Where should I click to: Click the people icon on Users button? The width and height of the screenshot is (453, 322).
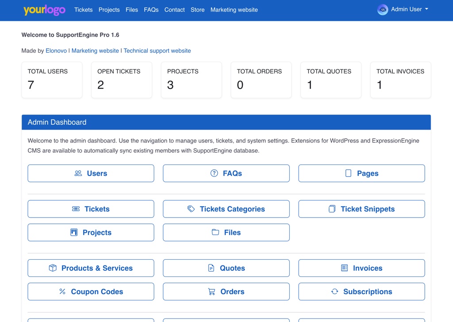(x=78, y=173)
